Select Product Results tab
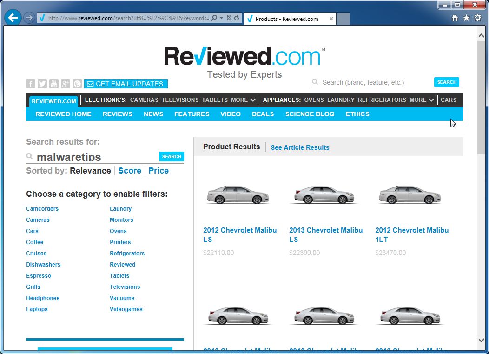489x354 pixels. click(x=231, y=147)
